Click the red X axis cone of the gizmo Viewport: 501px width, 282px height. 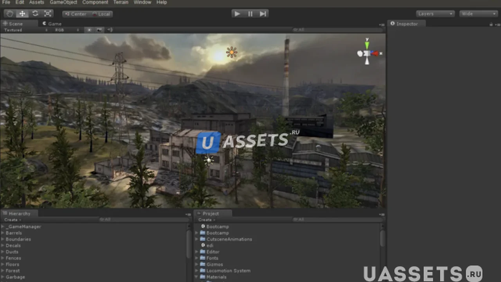[375, 53]
